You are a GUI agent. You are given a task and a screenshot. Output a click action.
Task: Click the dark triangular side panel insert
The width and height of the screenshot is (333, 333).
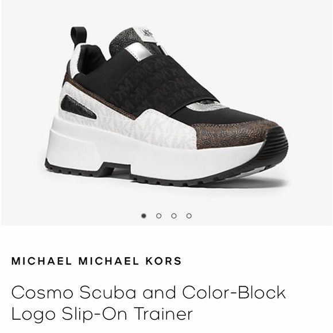click(x=79, y=107)
